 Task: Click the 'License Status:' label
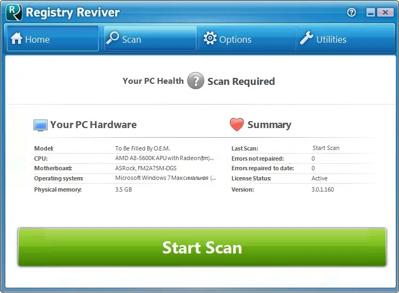point(251,178)
